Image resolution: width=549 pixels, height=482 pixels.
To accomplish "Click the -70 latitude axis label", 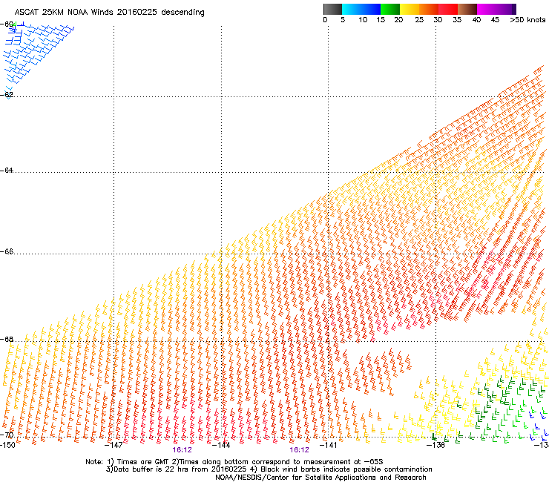I will pyautogui.click(x=7, y=435).
